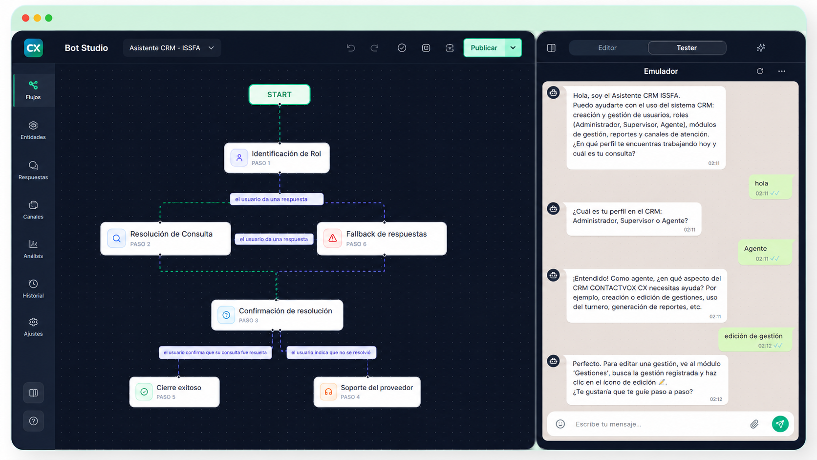Switch to the Tester tab
The image size is (817, 460).
point(687,48)
